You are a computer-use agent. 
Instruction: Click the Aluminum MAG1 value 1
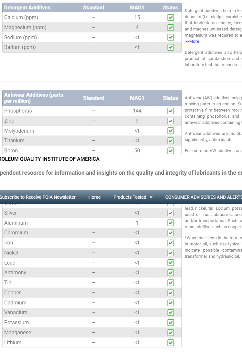(x=137, y=223)
